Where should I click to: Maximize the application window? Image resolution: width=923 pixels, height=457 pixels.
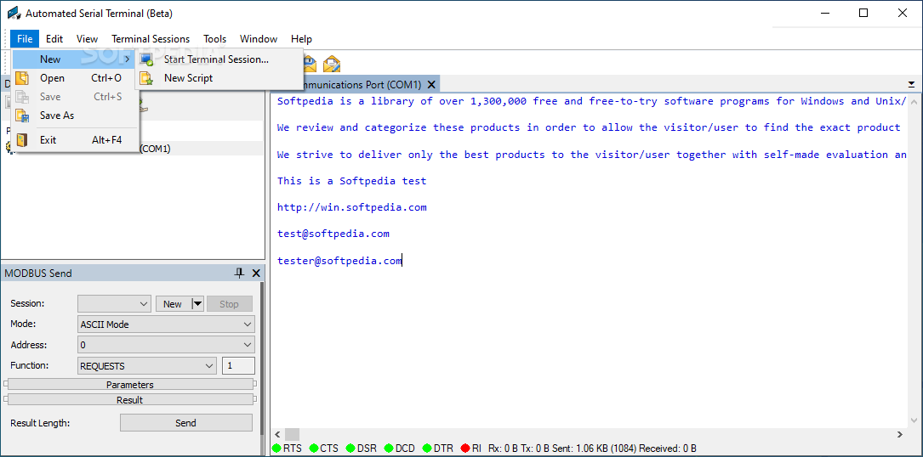pyautogui.click(x=863, y=13)
